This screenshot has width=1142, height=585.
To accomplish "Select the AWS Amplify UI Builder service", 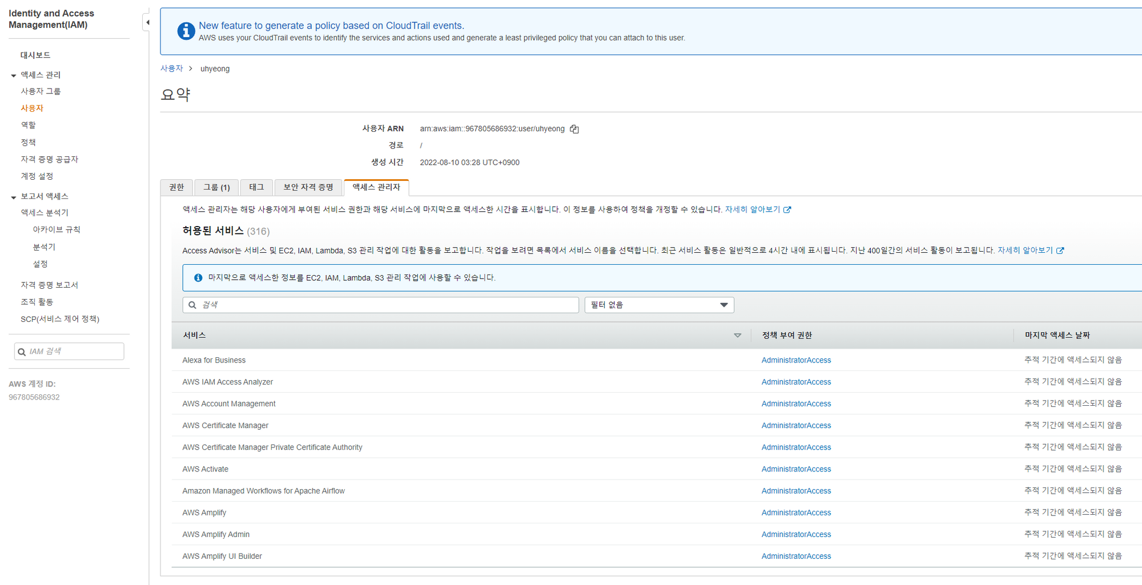I will click(x=222, y=556).
